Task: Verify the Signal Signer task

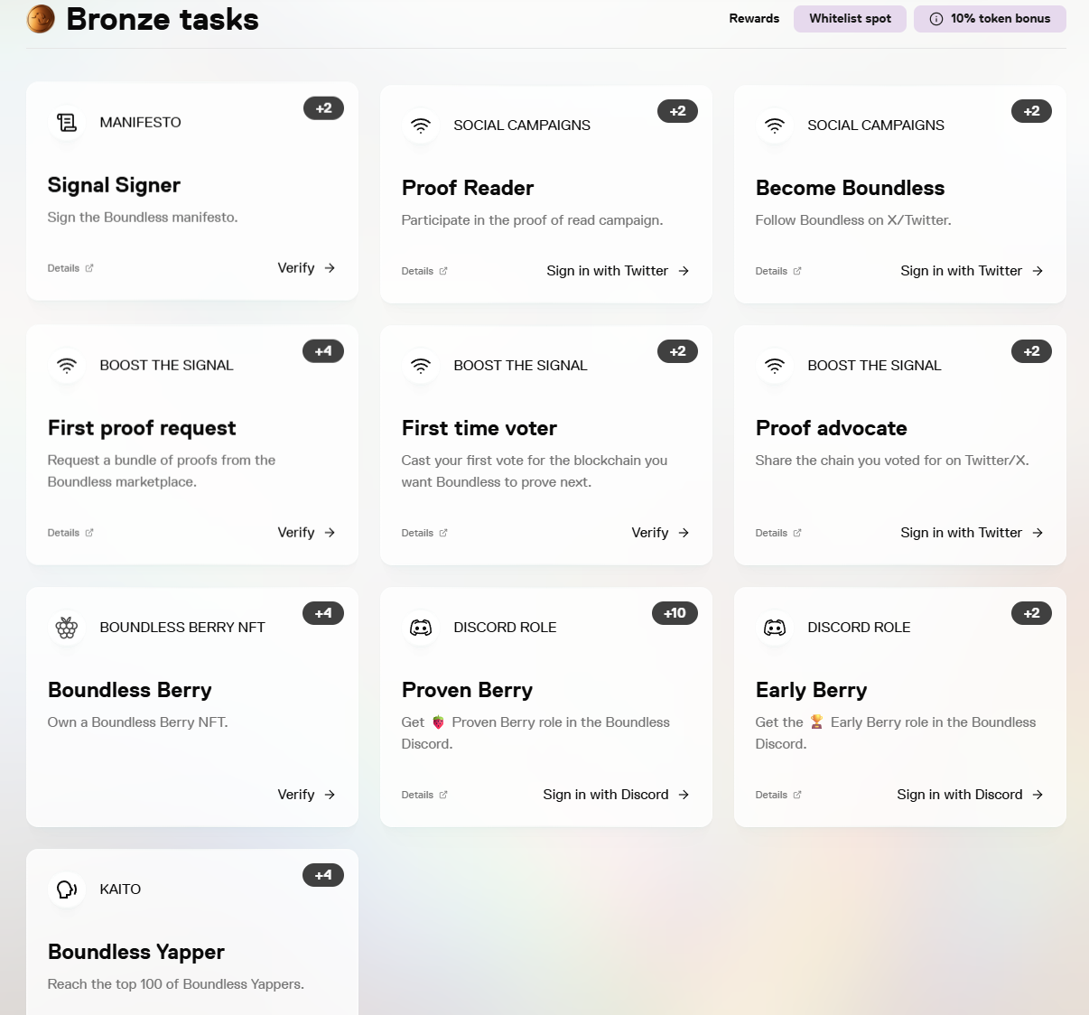Action: (306, 268)
